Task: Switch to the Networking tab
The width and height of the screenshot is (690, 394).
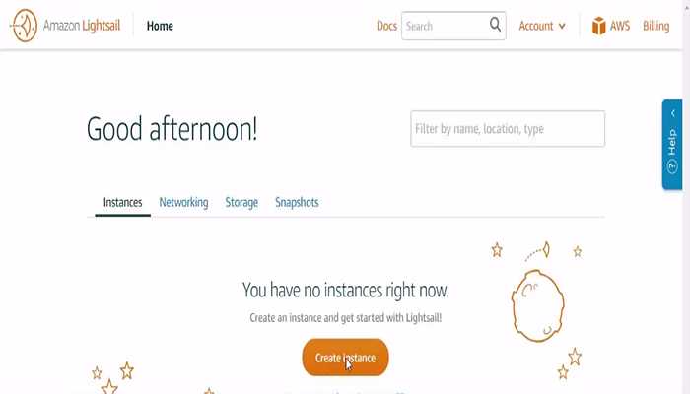Action: pos(183,202)
